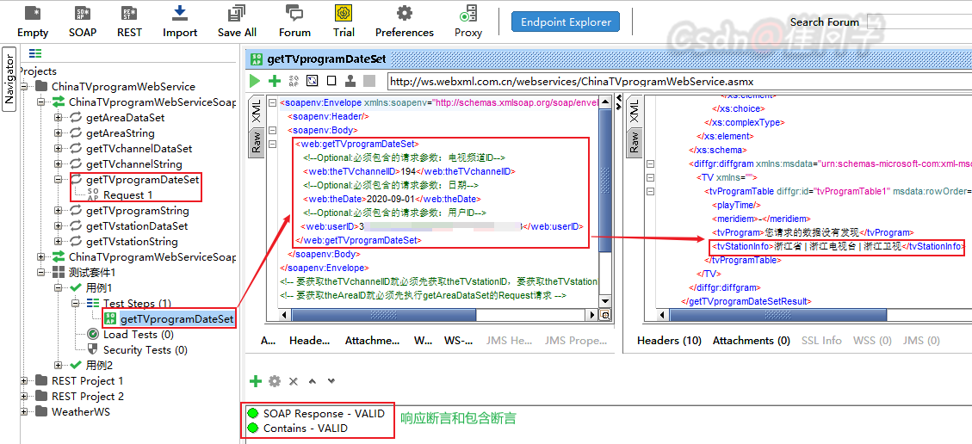The width and height of the screenshot is (972, 444).
Task: Expand the getTVchannelString operation
Action: (x=59, y=164)
